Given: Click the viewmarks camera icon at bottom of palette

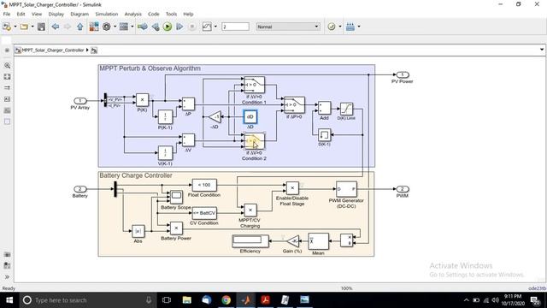Looking at the screenshot, I should (7, 255).
